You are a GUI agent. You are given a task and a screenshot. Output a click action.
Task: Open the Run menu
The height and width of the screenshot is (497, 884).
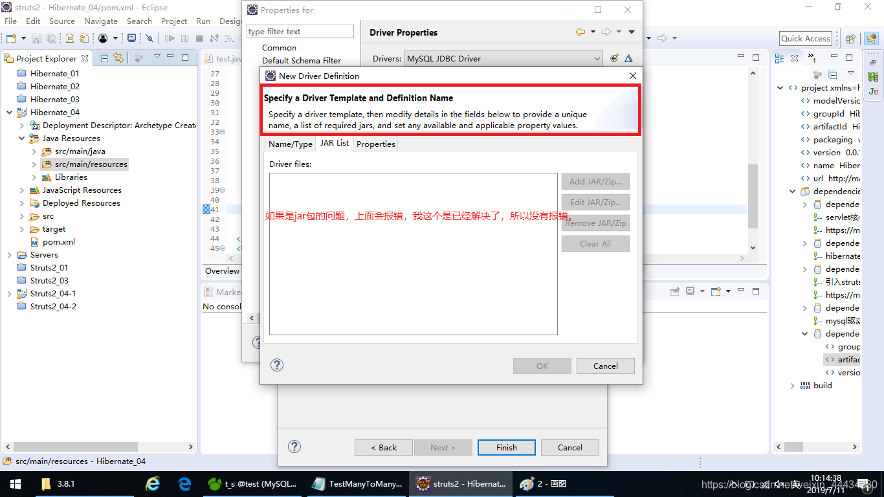[x=203, y=21]
